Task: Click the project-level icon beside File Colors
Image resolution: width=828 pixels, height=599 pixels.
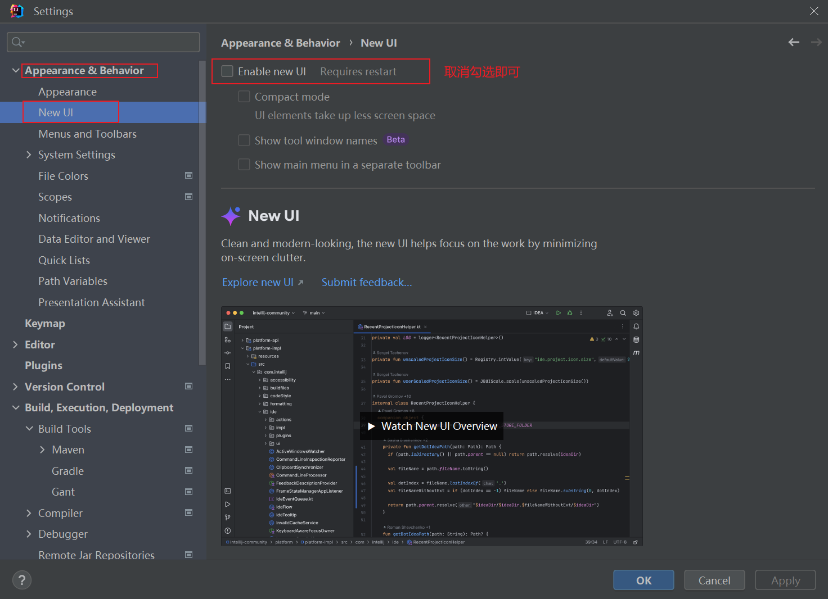Action: tap(189, 175)
